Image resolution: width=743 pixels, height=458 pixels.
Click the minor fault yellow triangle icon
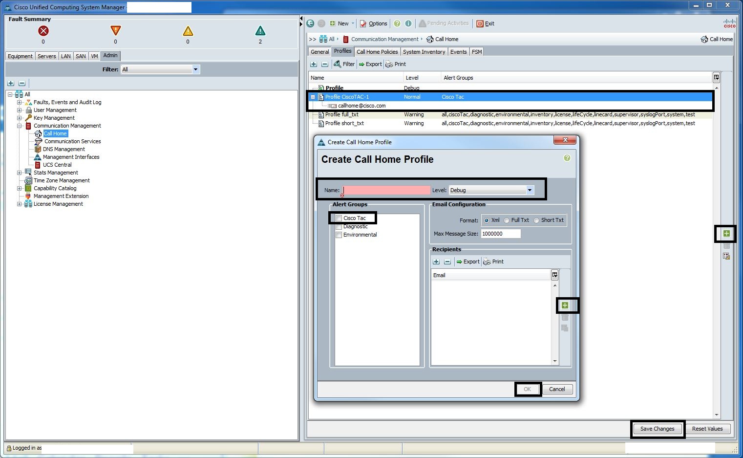coord(188,31)
